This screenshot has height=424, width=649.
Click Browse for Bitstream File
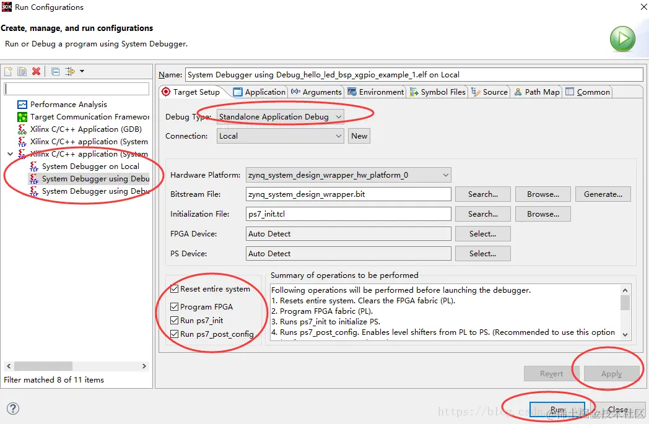pyautogui.click(x=542, y=194)
